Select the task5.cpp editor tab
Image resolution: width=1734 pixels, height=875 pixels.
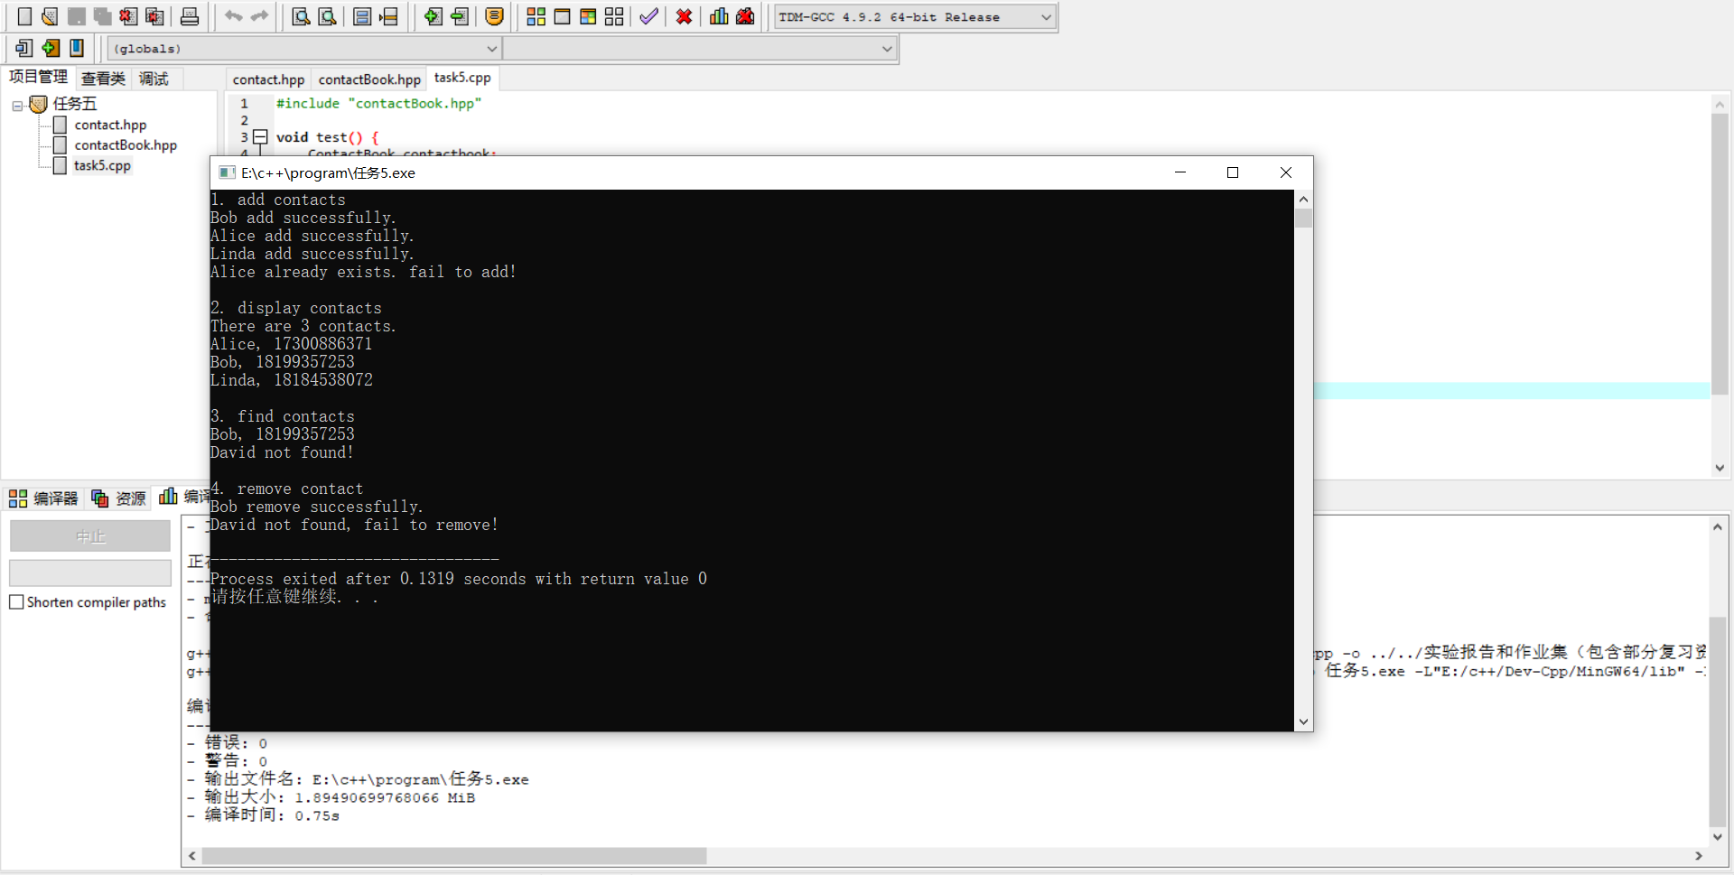coord(462,78)
